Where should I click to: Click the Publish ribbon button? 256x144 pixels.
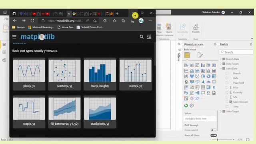tap(196, 28)
